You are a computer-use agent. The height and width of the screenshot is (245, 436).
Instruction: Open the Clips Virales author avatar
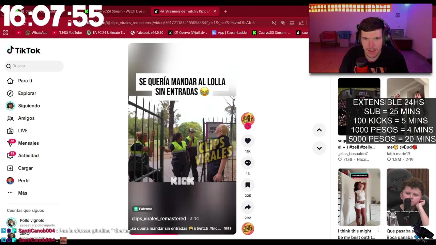pos(248,119)
